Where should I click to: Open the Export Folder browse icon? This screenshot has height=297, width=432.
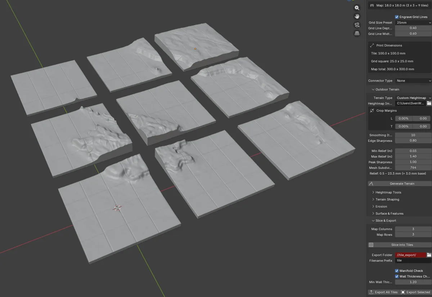(429, 255)
